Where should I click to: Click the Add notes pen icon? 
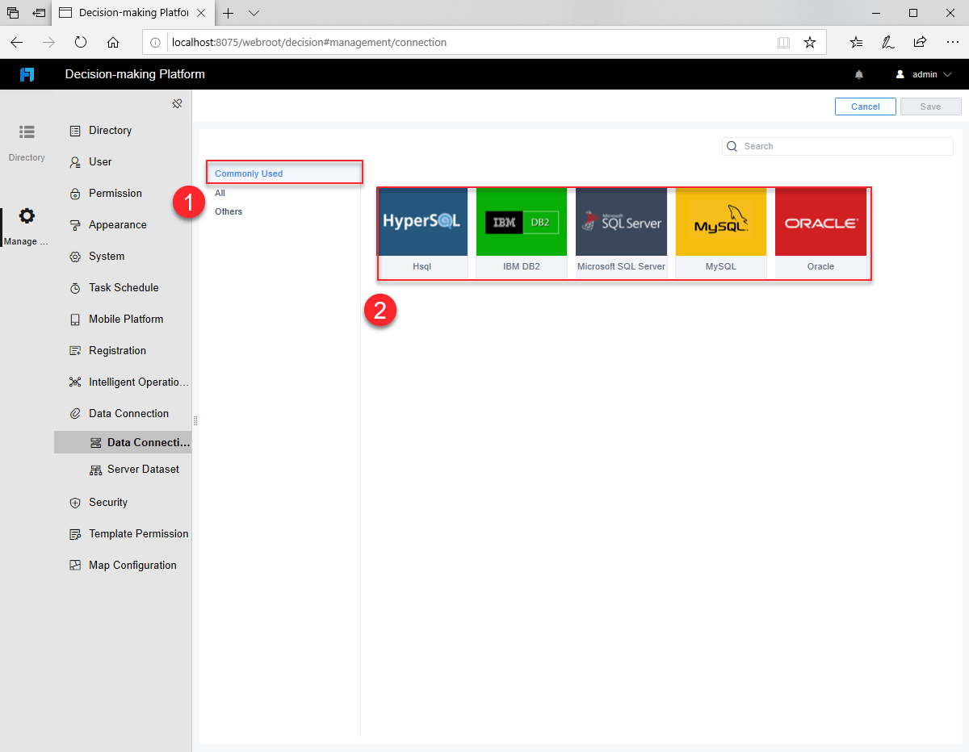click(888, 42)
